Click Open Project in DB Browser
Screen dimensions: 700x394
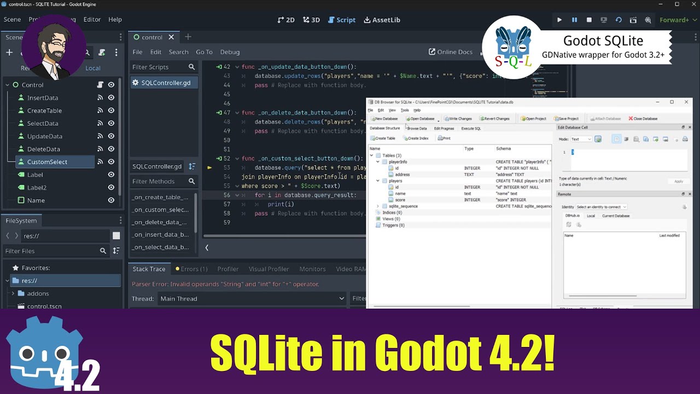(533, 119)
